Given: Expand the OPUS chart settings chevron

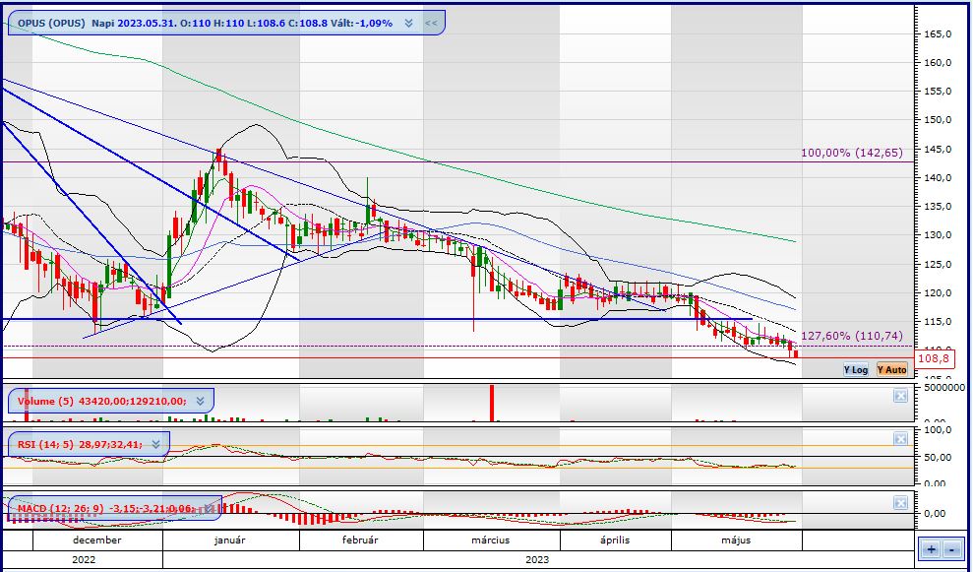Looking at the screenshot, I should (408, 22).
